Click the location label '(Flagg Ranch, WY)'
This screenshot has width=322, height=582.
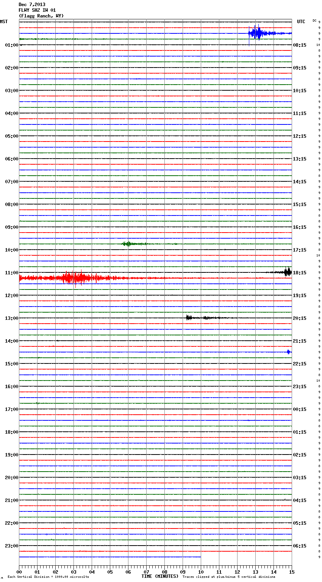[41, 16]
